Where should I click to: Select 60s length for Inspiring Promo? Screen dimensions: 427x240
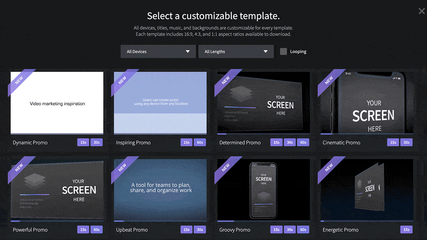[200, 142]
